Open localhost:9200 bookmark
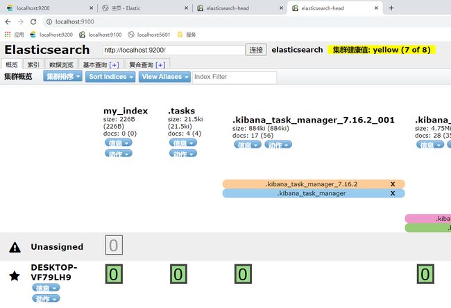451x308 pixels. click(x=51, y=35)
